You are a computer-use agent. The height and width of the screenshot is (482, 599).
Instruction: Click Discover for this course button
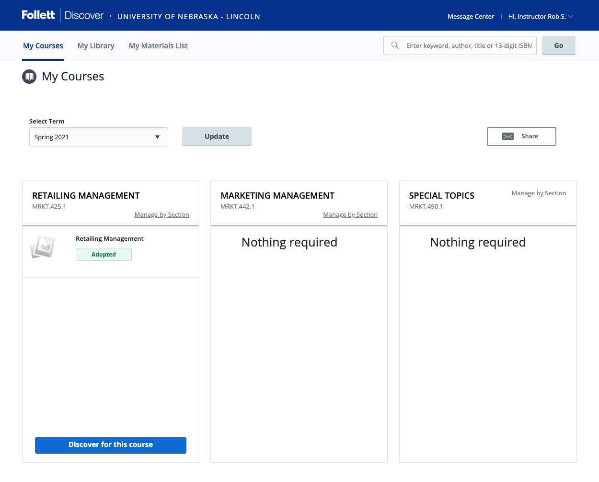pos(111,445)
